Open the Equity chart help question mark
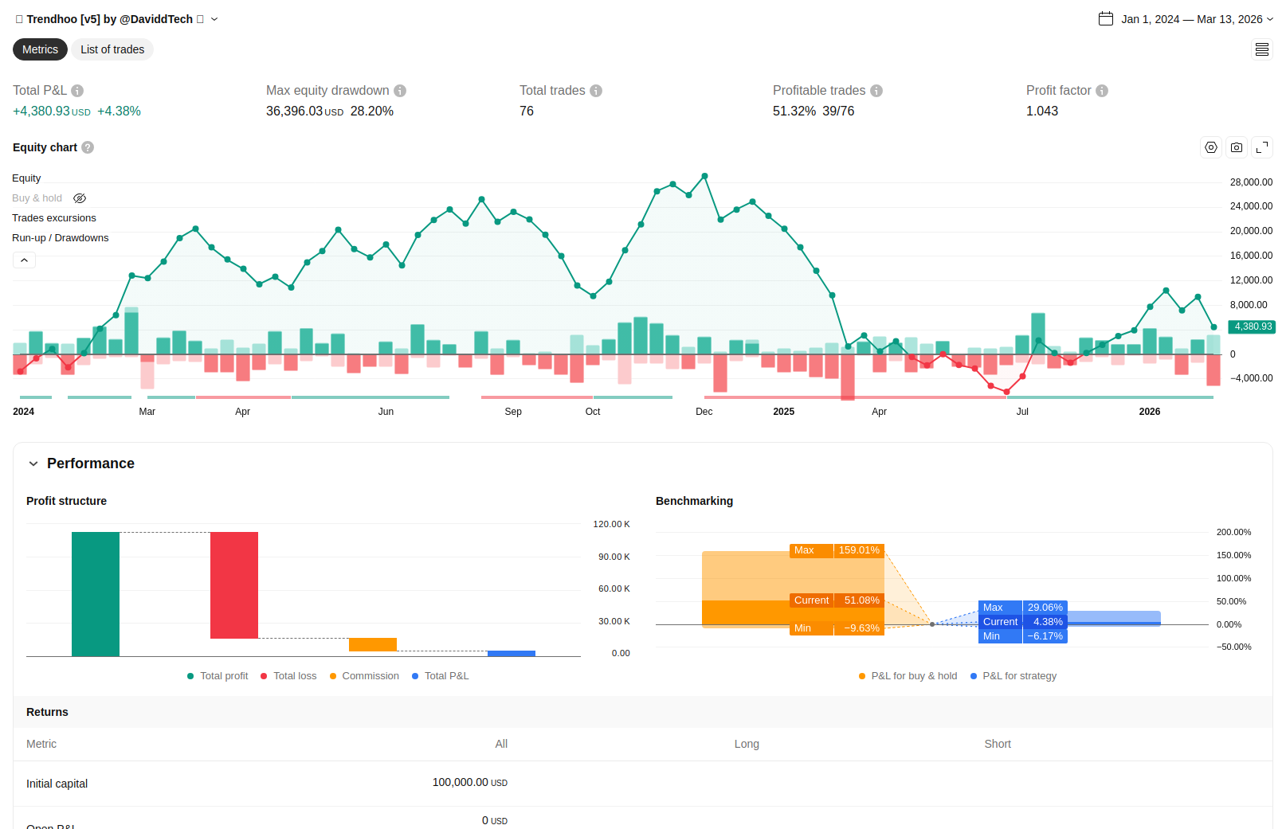This screenshot has height=829, width=1286. coord(88,147)
